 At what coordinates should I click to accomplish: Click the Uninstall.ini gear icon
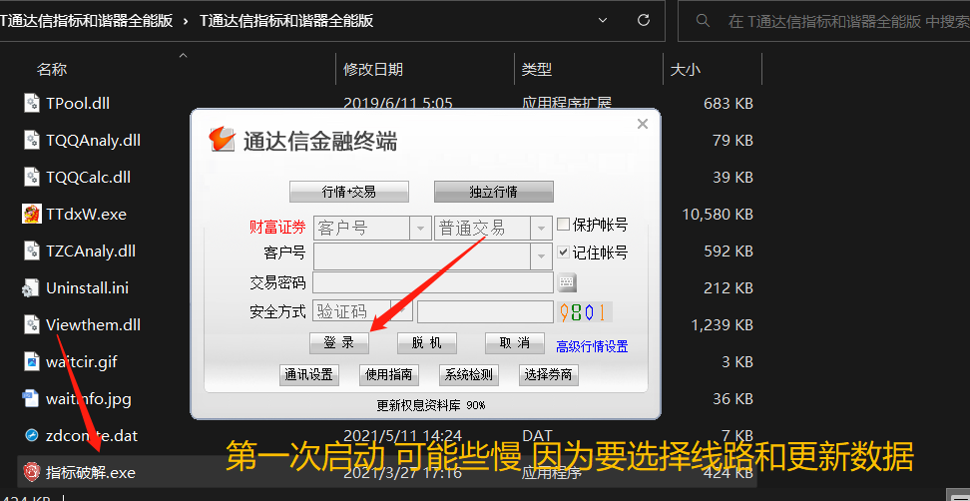click(30, 288)
